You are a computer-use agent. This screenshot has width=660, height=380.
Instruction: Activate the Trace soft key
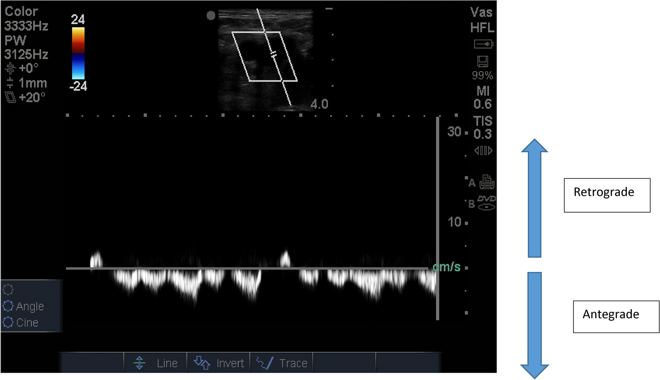tap(282, 363)
